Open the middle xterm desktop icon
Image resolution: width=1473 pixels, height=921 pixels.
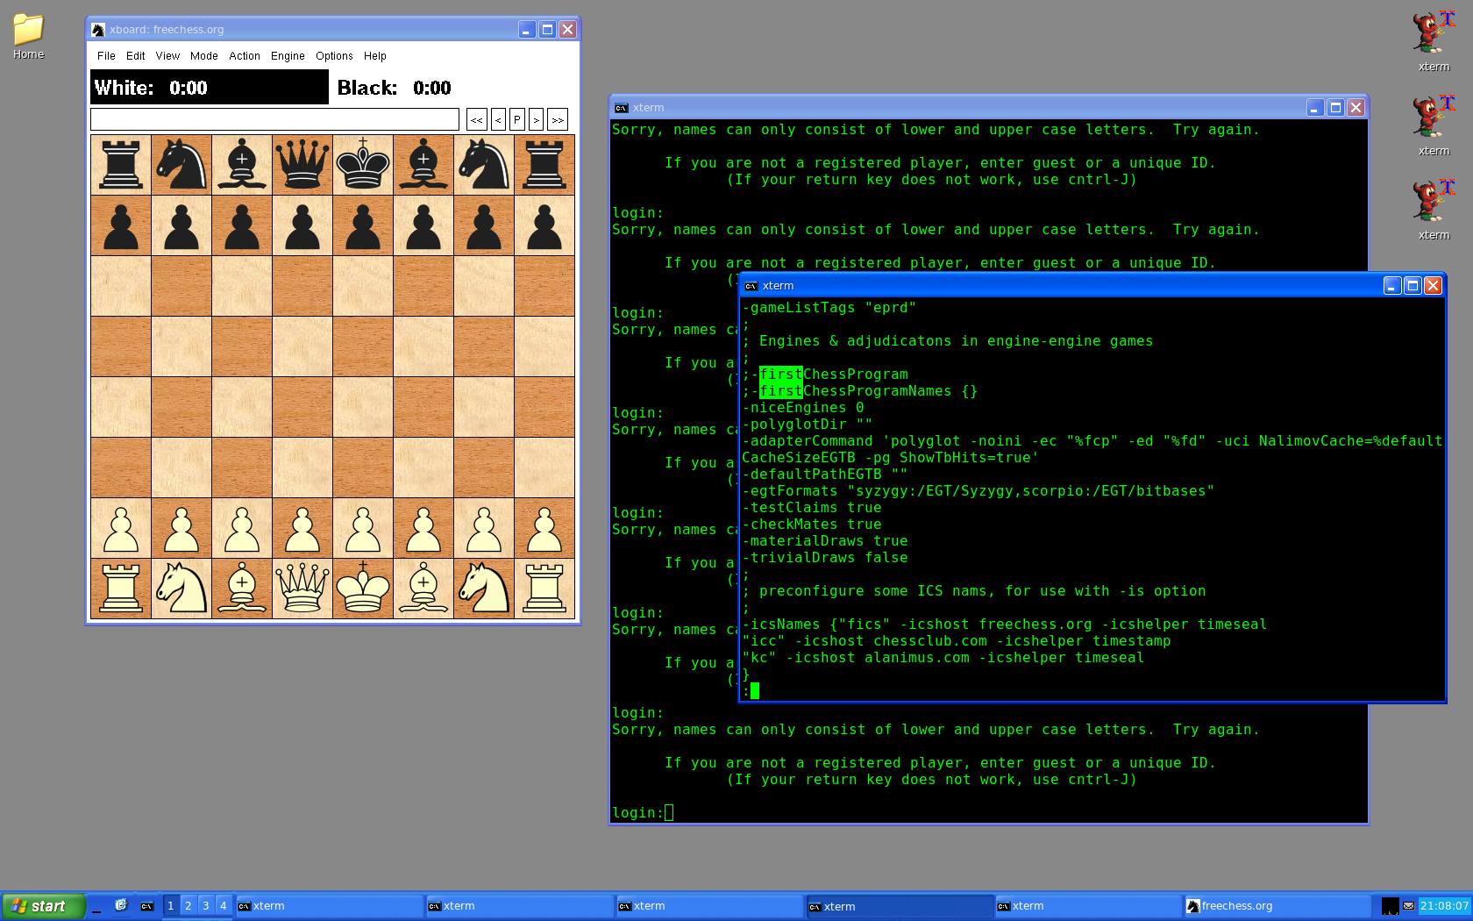tap(1434, 125)
